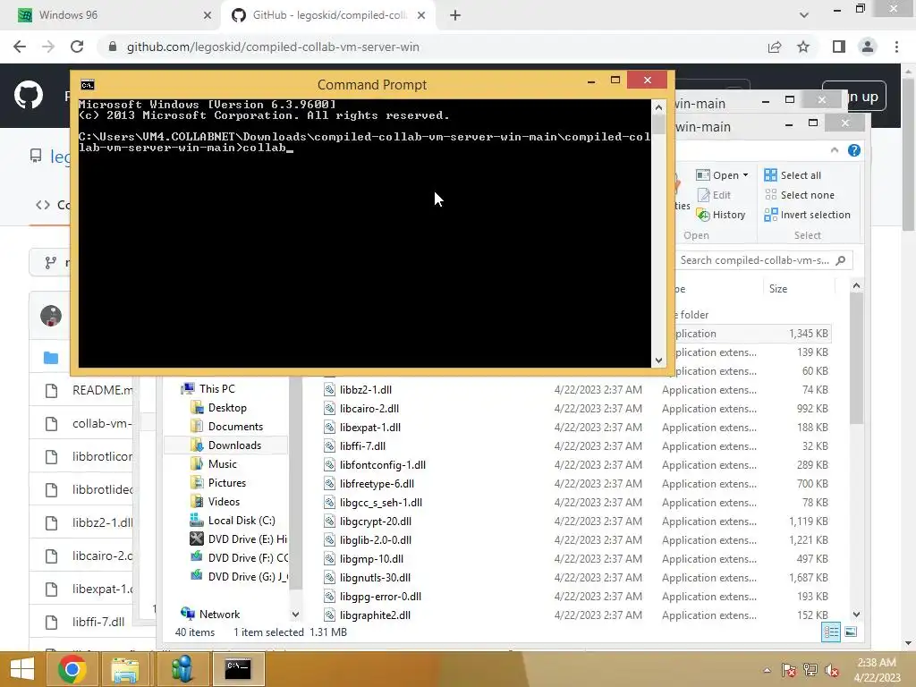916x687 pixels.
Task: Click the GitHub folder icon row
Action: click(51, 358)
